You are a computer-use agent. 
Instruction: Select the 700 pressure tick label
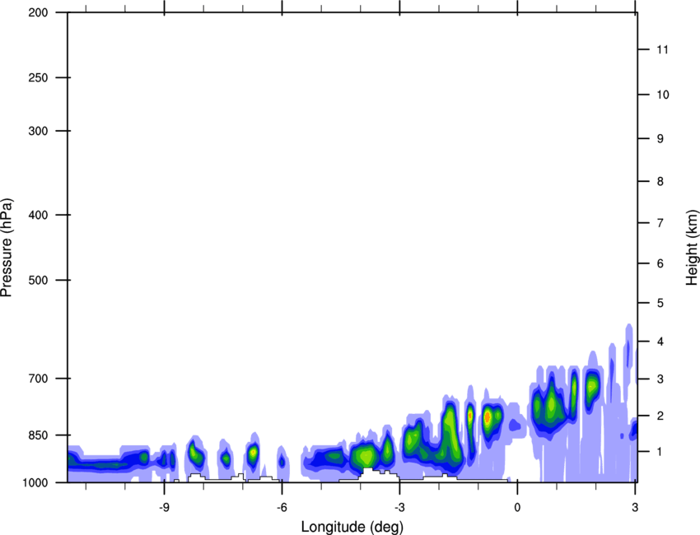(x=38, y=379)
